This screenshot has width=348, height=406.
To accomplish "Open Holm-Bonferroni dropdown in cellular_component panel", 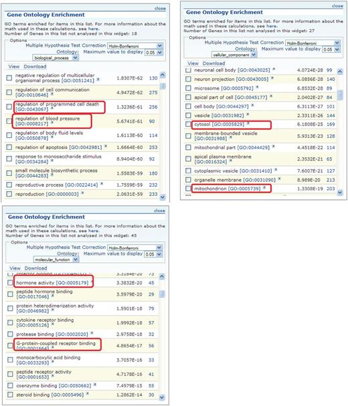I will pos(313,43).
